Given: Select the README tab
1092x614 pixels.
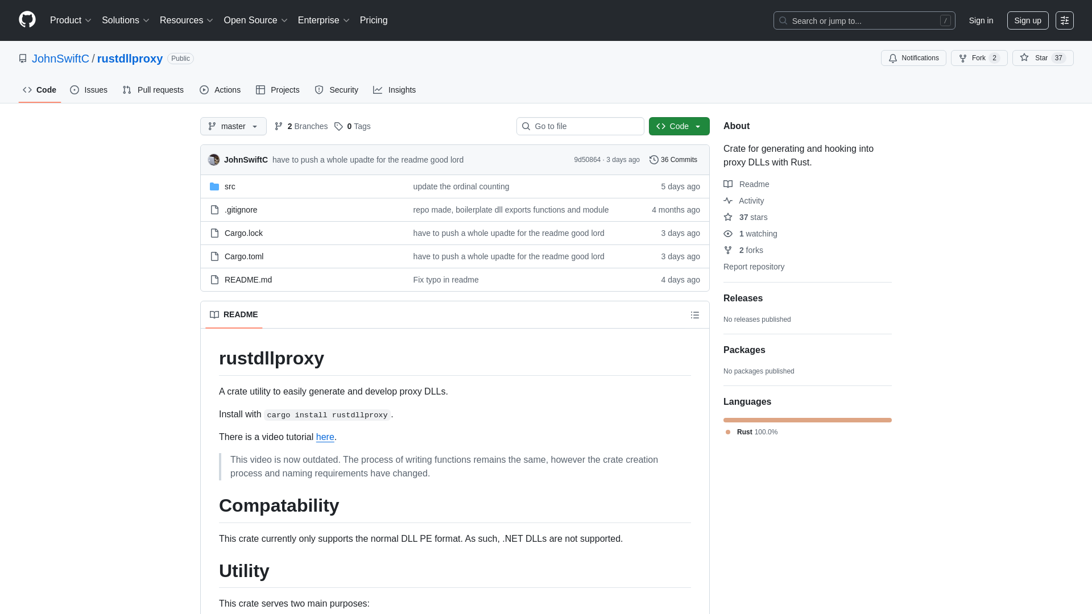Looking at the screenshot, I should (x=234, y=314).
